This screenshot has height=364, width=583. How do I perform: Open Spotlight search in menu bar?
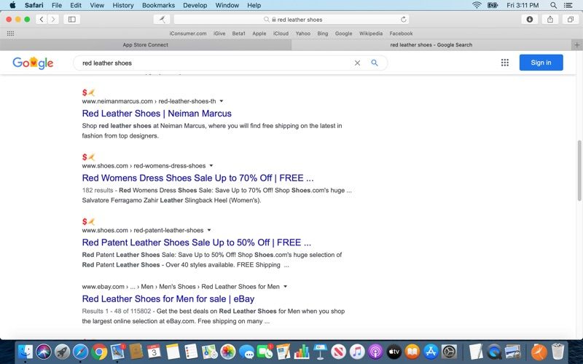(553, 5)
